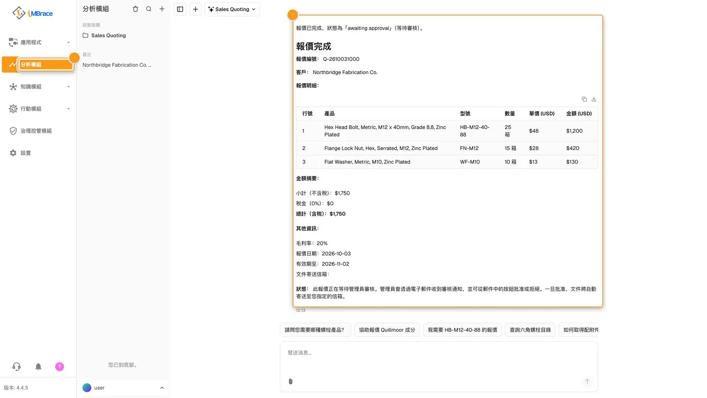
Task: Expand the 行動模組 section
Action: point(39,109)
